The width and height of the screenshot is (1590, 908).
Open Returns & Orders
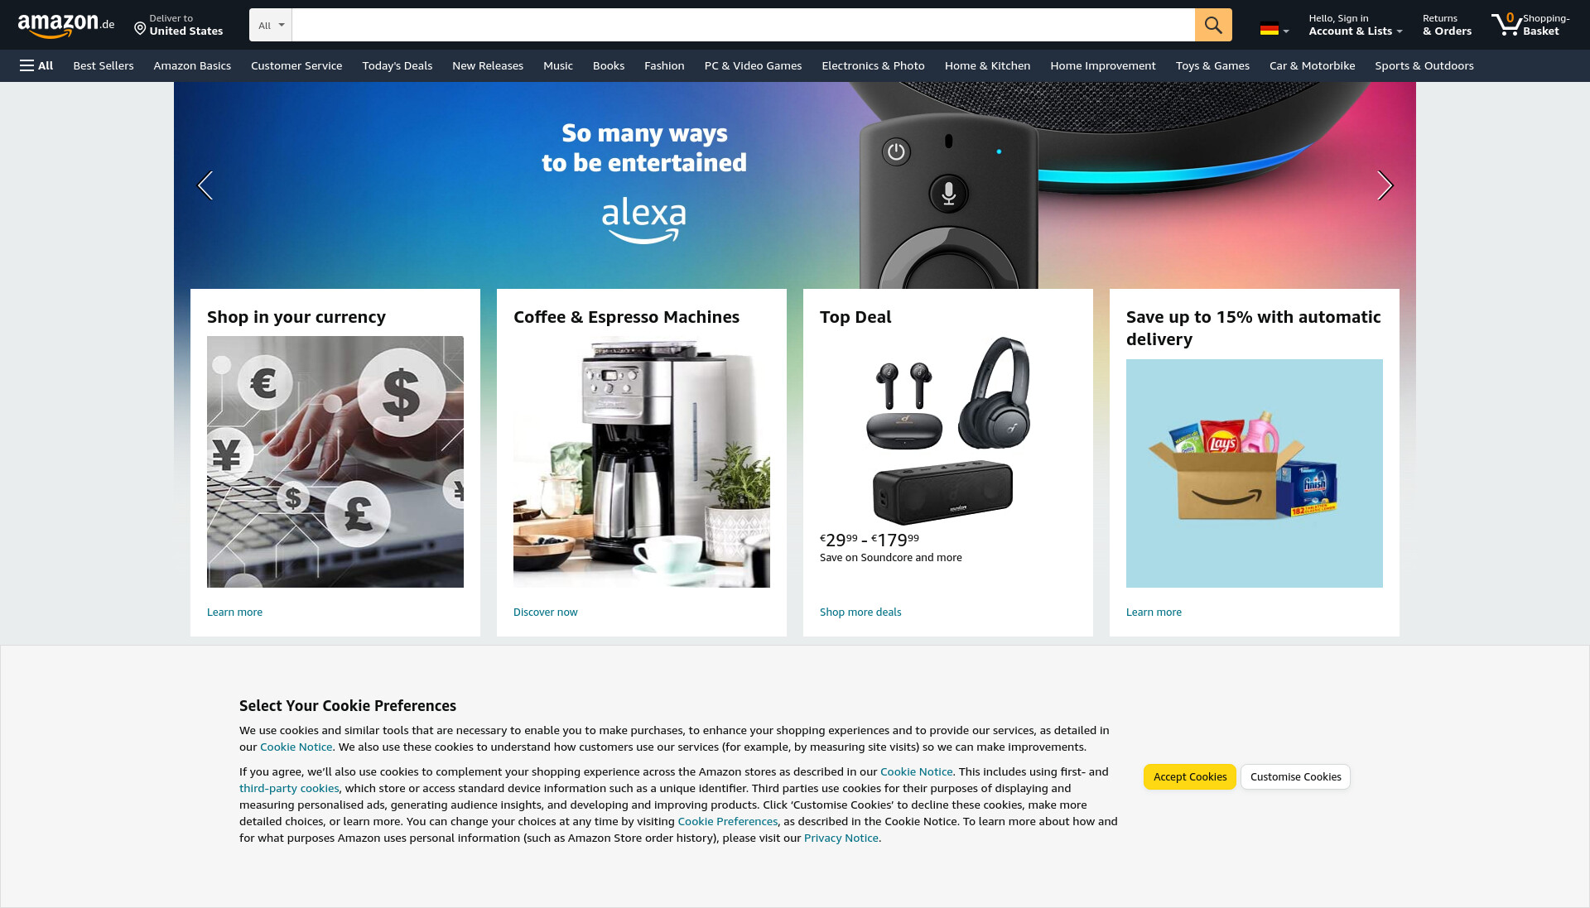click(x=1447, y=25)
